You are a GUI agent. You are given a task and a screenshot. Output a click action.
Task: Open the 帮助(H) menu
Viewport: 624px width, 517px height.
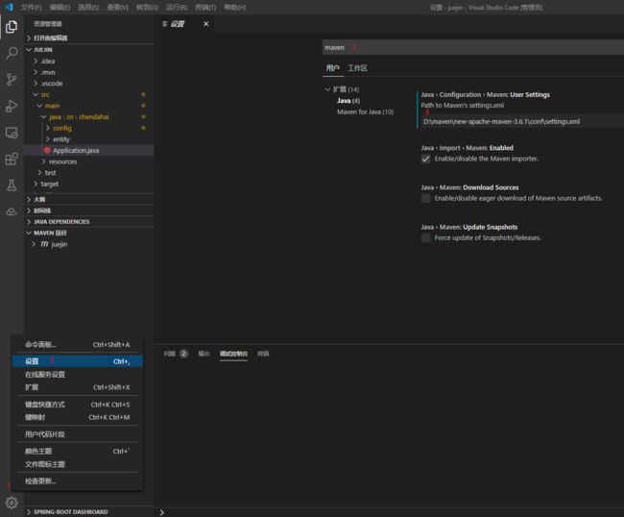235,7
